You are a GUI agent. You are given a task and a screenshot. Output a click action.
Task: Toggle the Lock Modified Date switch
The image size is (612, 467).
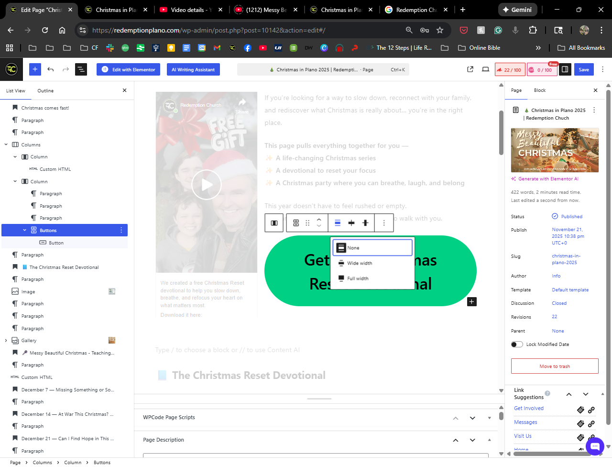[517, 345]
